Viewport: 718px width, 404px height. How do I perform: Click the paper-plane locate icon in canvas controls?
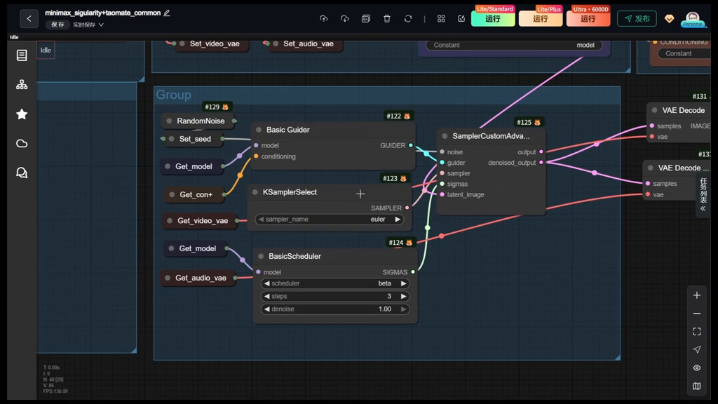point(697,349)
